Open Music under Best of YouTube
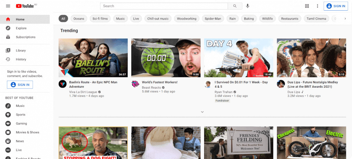 25,106
